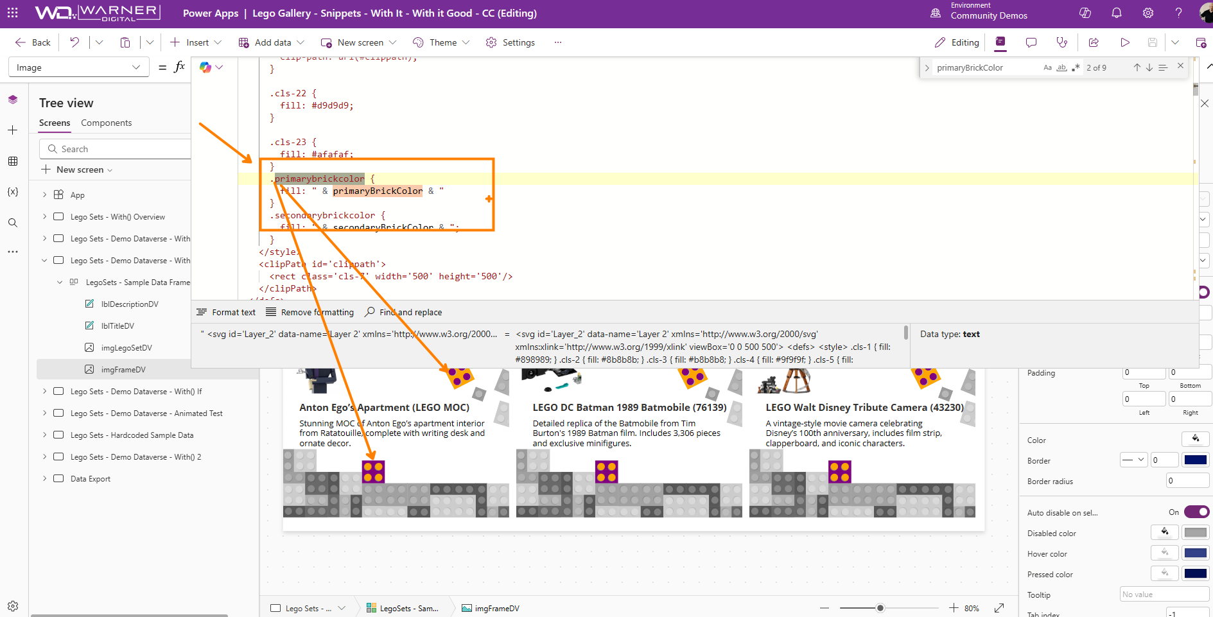Screen dimensions: 1213x617
Task: Open the notifications bell
Action: (x=1117, y=13)
